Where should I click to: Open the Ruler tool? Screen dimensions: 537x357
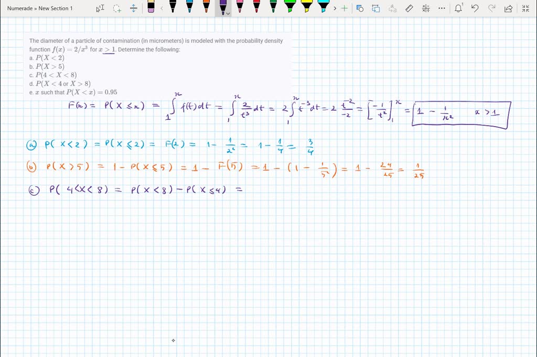tap(409, 8)
